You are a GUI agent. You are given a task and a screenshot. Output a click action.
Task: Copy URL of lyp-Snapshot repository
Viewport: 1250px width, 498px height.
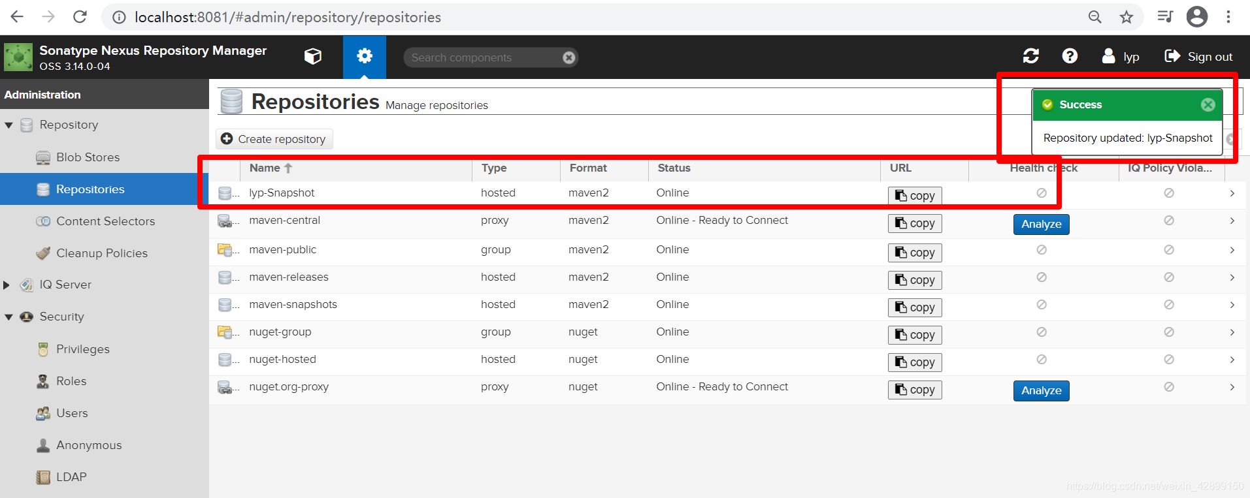[915, 196]
